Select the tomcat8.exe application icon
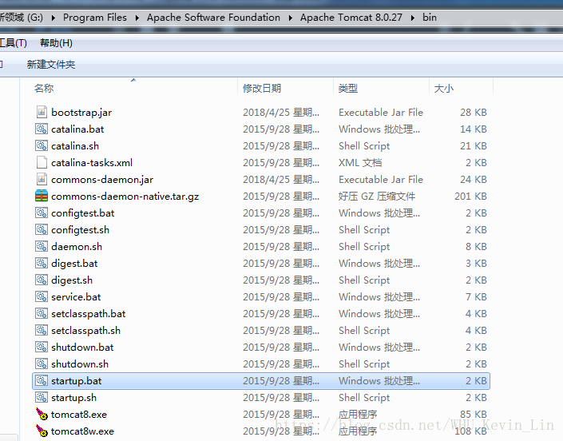This screenshot has width=563, height=441. [x=42, y=415]
